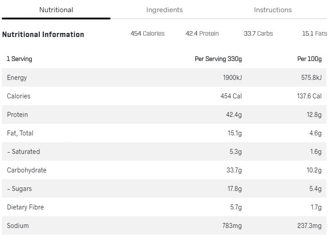This screenshot has width=331, height=237.
Task: Click the Fat, Total row label
Action: pos(20,133)
